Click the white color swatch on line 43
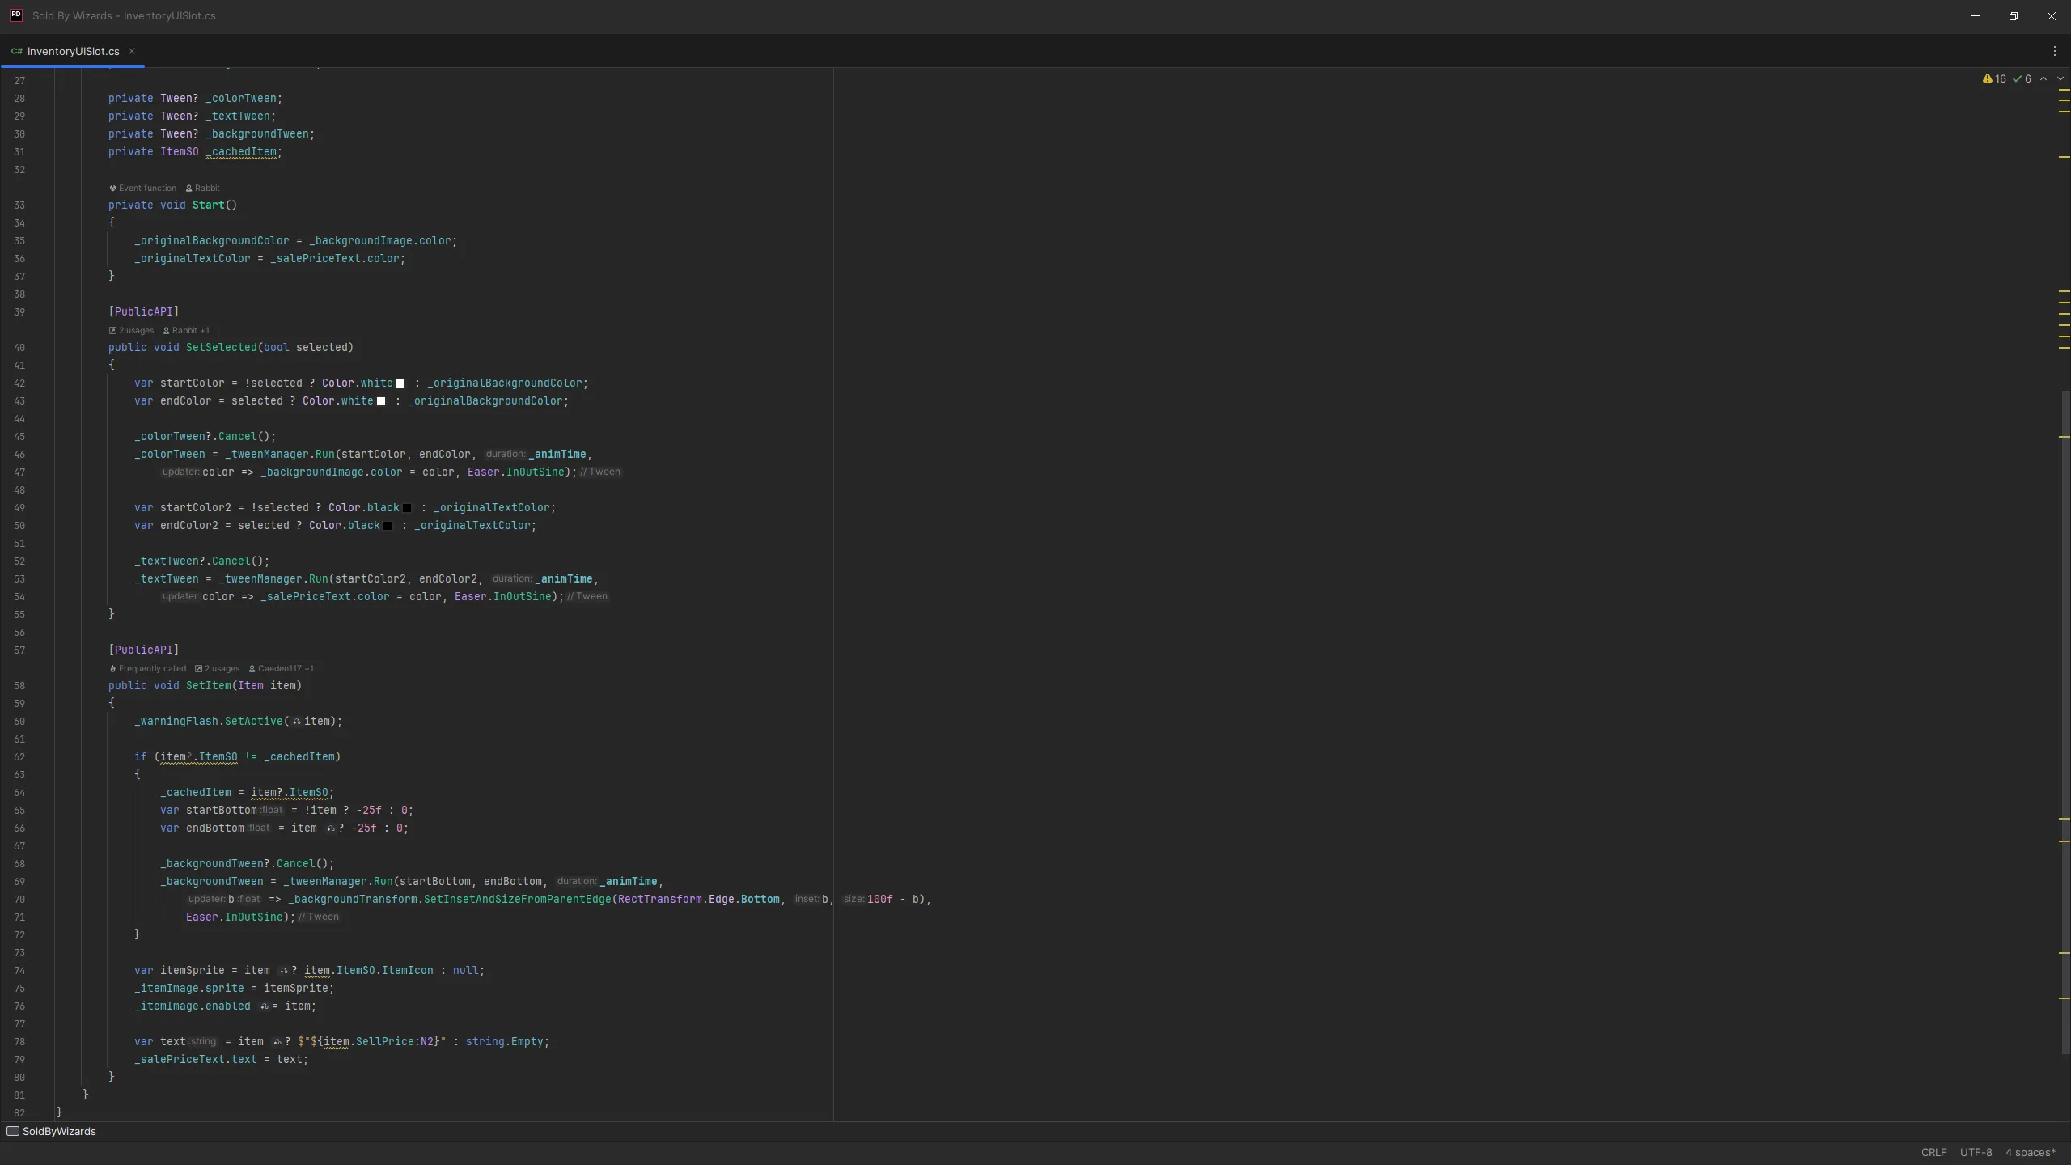This screenshot has height=1165, width=2071. pyautogui.click(x=381, y=401)
